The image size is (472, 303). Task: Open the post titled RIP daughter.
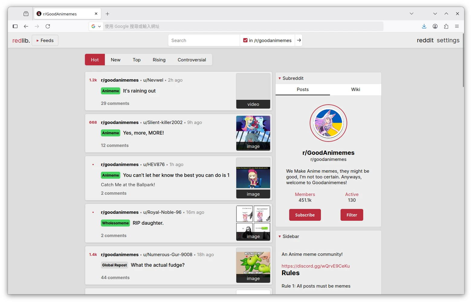coord(148,223)
